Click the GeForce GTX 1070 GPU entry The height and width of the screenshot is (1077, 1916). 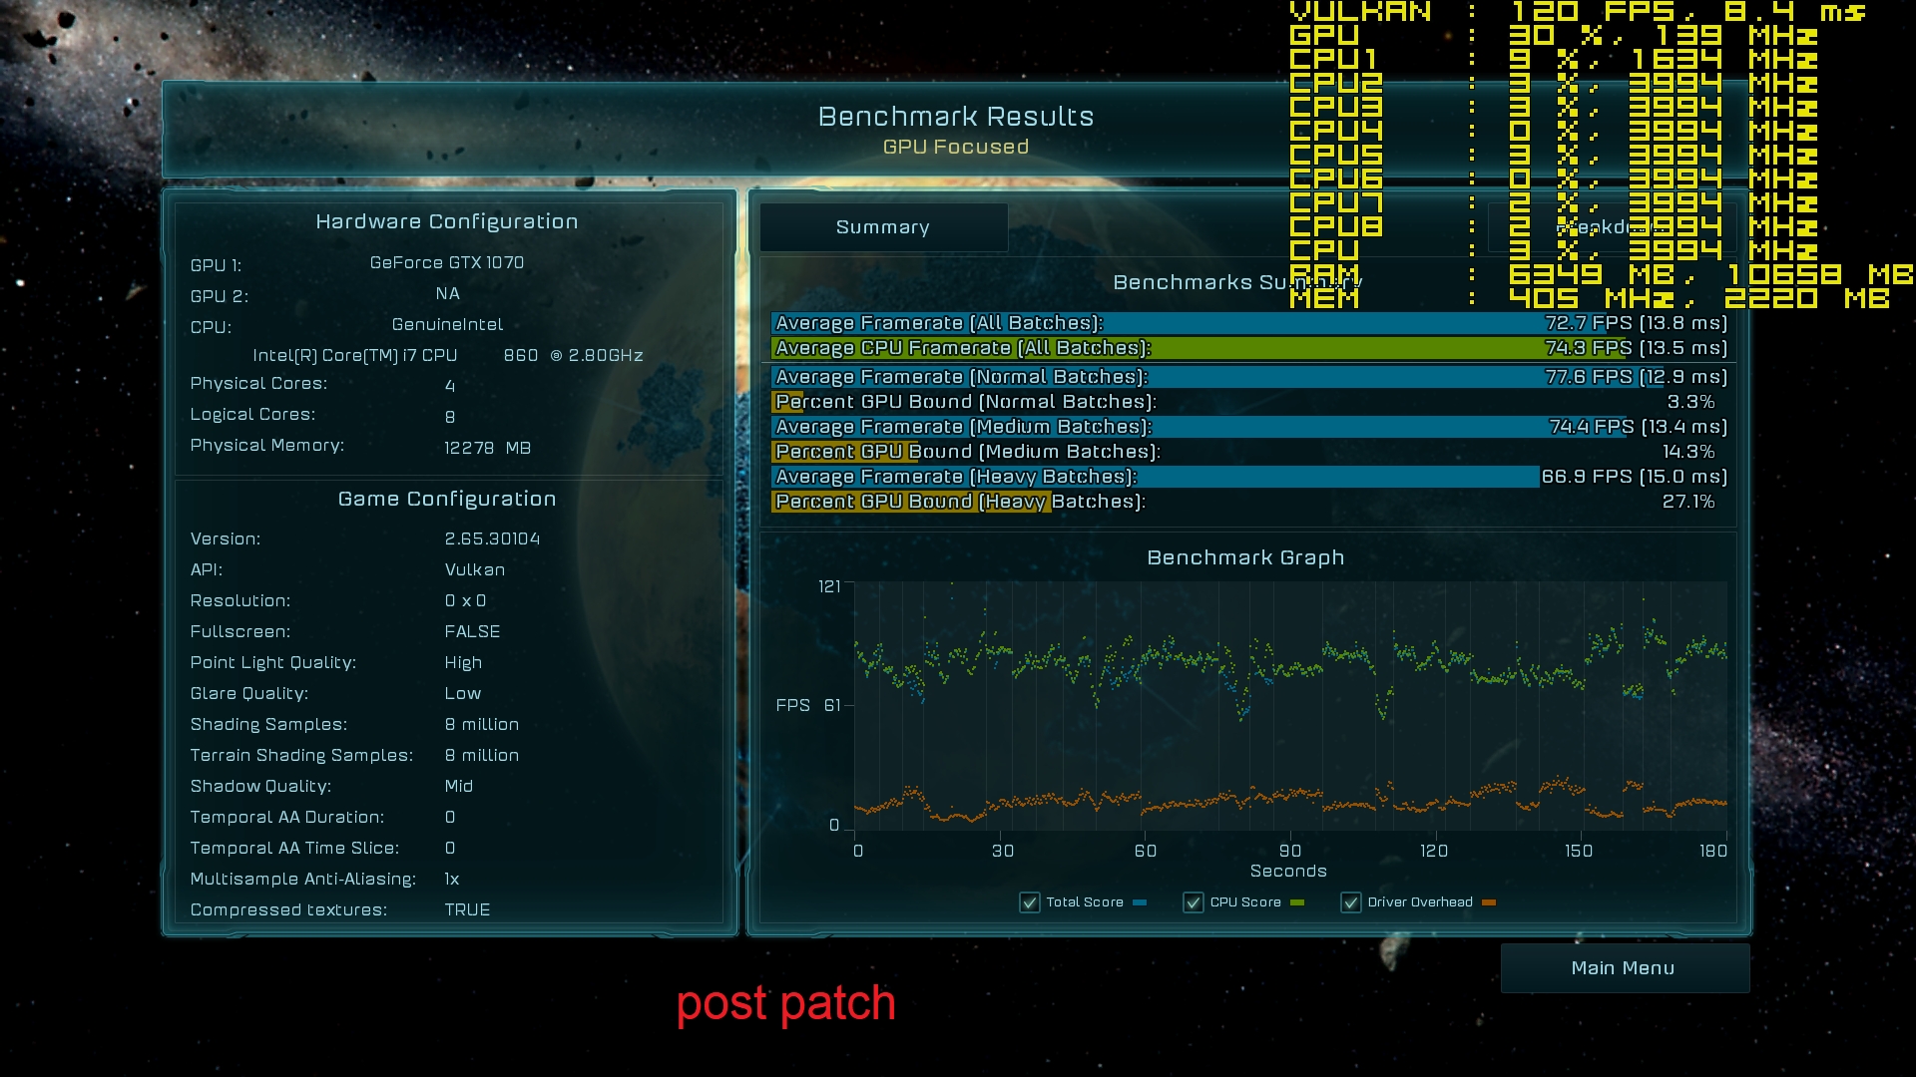pos(447,262)
